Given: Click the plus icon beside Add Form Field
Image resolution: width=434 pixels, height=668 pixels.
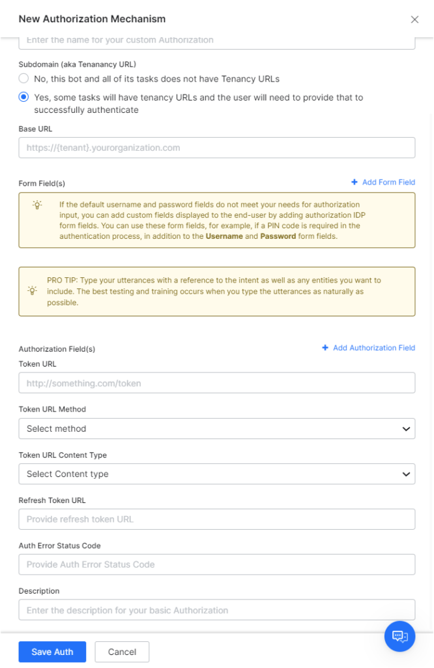Looking at the screenshot, I should [354, 183].
